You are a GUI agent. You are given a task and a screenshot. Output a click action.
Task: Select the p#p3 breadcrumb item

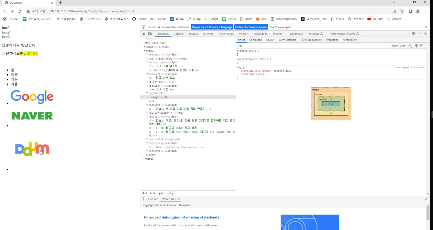click(x=162, y=193)
